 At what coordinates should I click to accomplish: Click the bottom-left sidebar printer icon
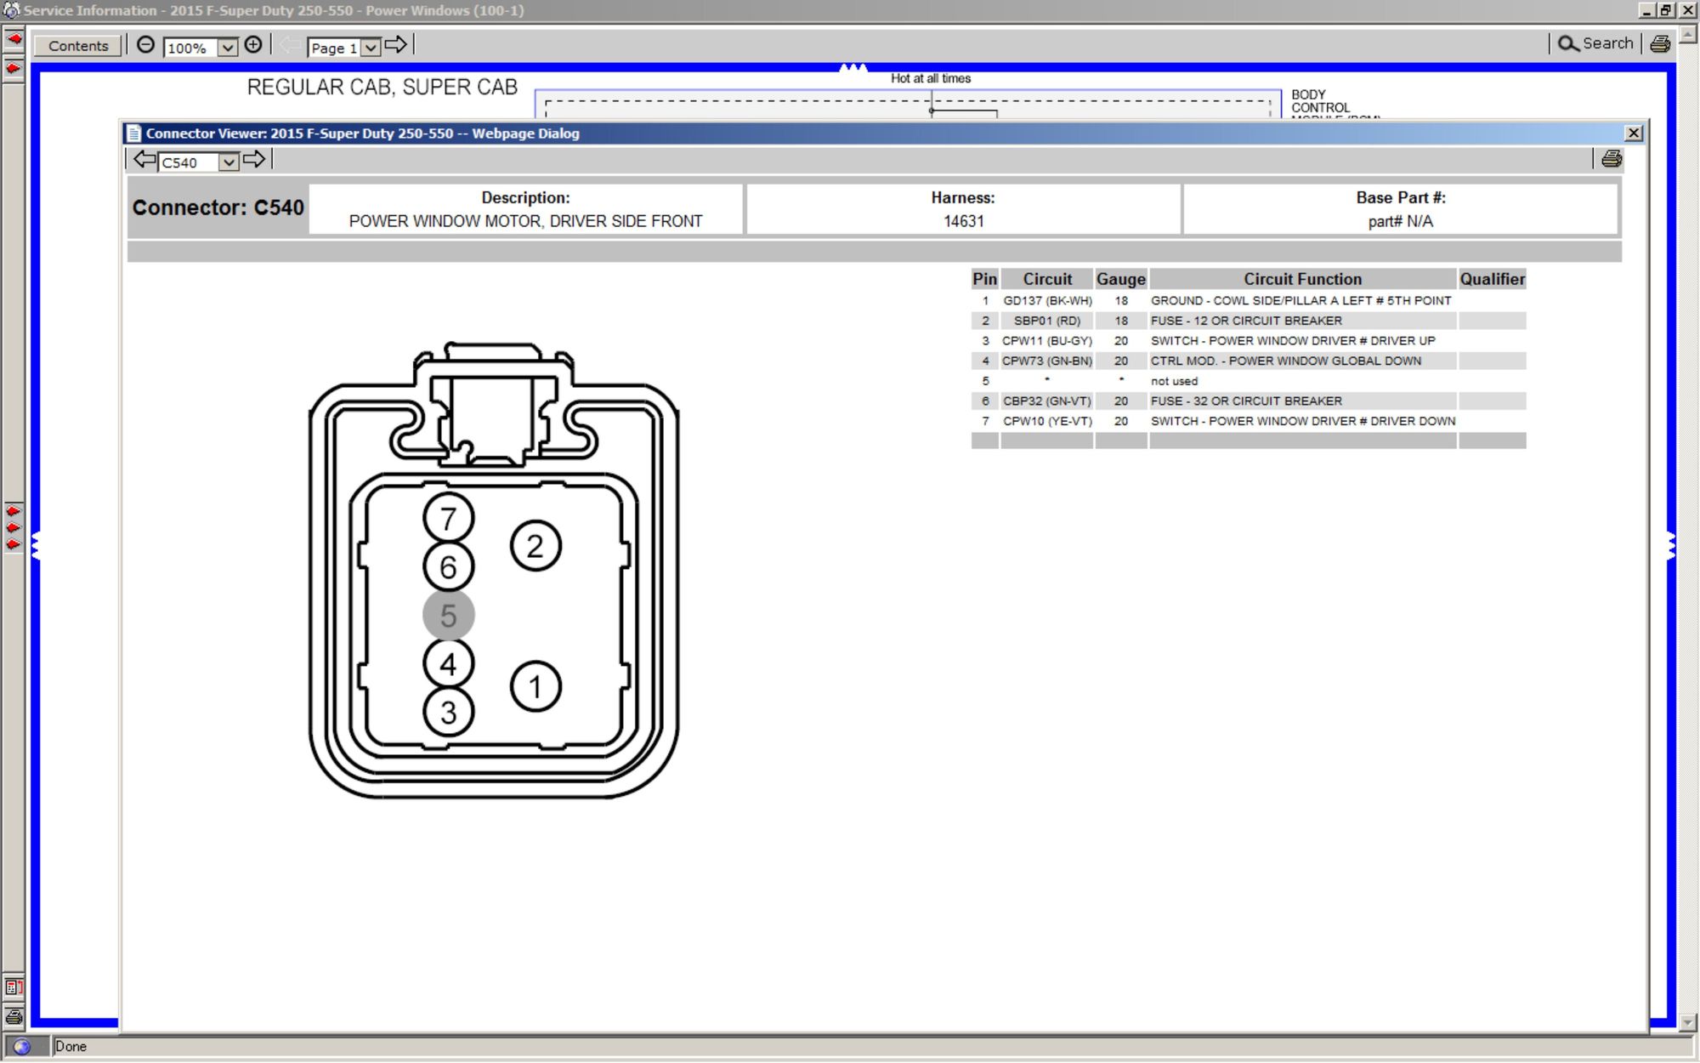[x=14, y=1016]
